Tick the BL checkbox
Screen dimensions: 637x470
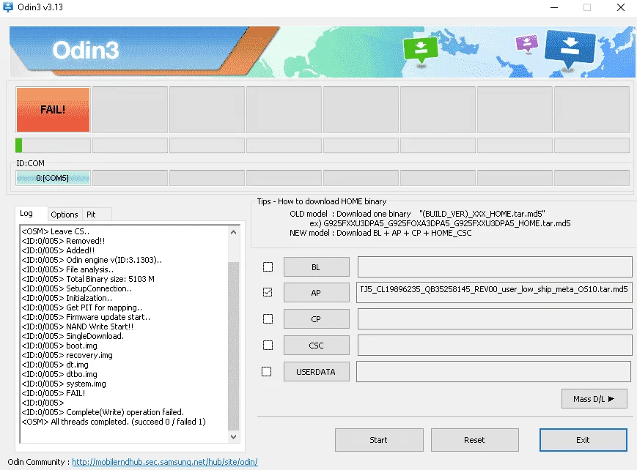tap(268, 267)
